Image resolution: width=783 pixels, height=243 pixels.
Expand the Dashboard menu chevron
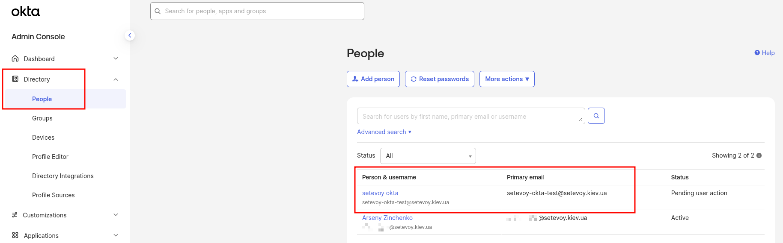(116, 59)
